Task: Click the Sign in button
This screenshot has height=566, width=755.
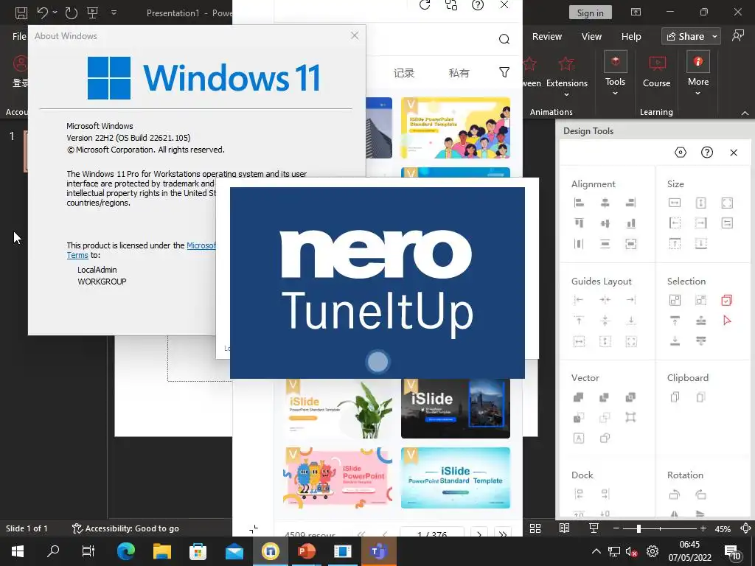Action: (590, 13)
